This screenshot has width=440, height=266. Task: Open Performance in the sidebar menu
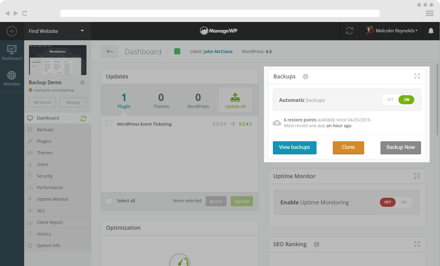pos(58,188)
